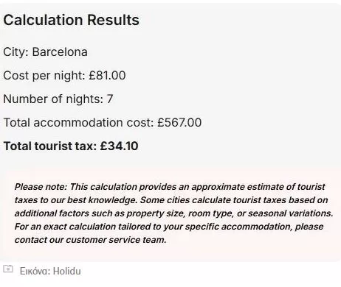Click the 'additional factors such as property size' line
Viewport: 341px width, 287px height.
pyautogui.click(x=173, y=213)
